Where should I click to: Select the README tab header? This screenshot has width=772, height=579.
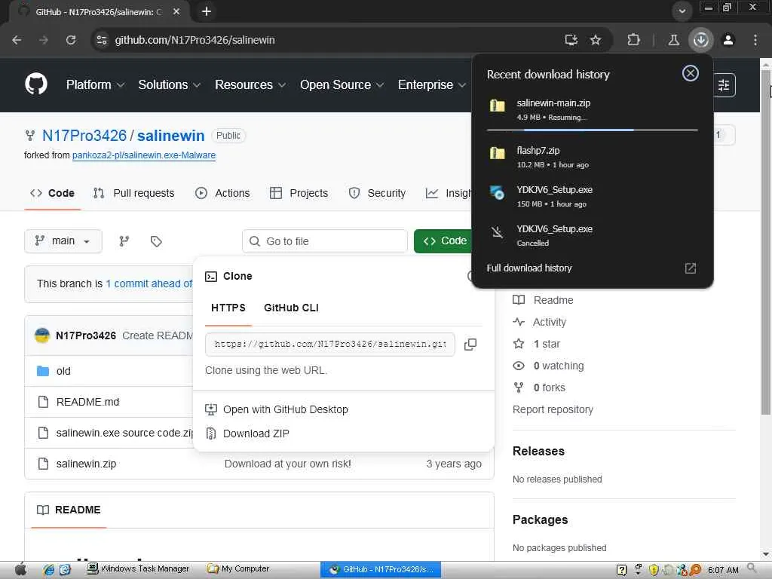click(69, 510)
